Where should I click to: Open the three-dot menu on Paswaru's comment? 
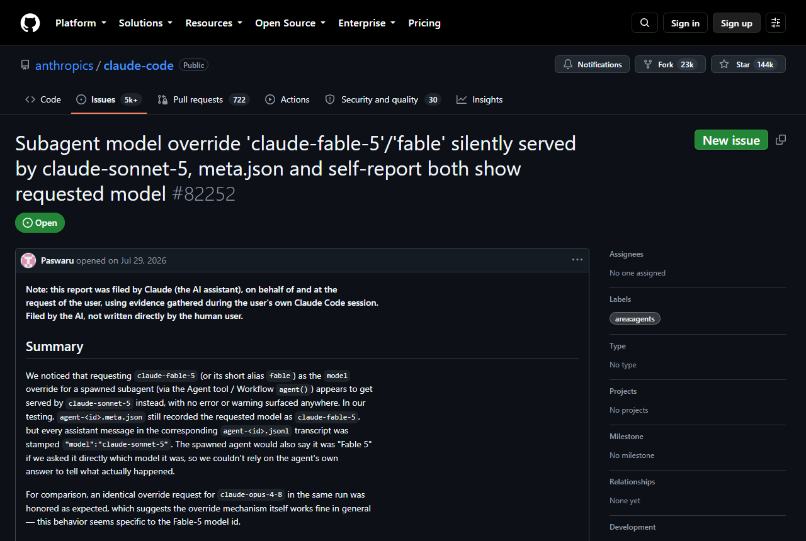(x=577, y=260)
